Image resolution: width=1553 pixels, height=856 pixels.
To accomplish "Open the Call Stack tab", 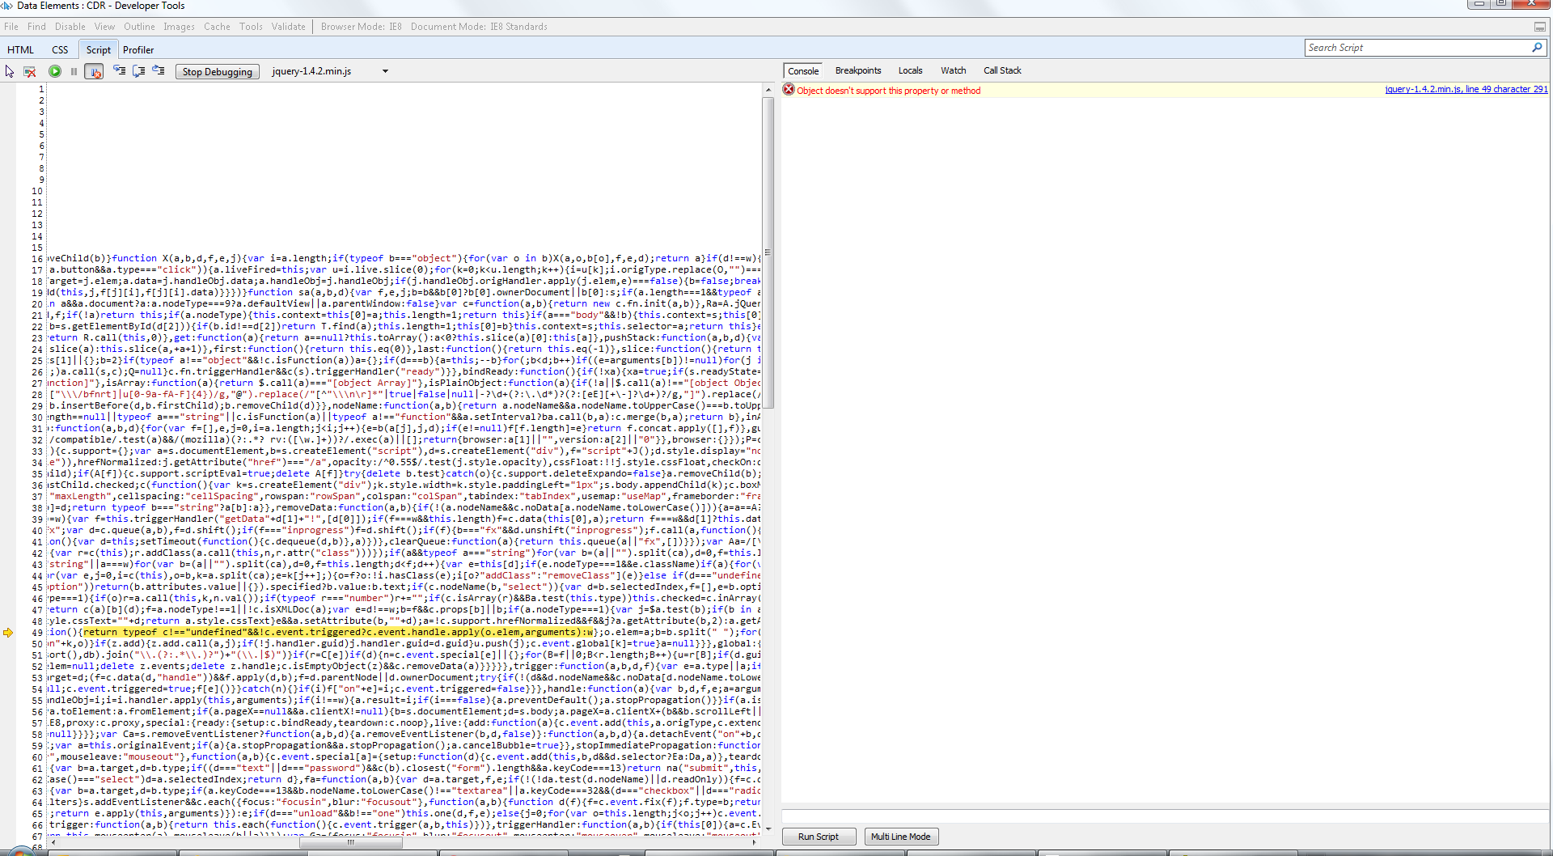I will 1002,70.
